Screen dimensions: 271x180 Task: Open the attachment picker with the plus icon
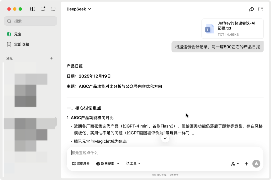click(x=246, y=163)
